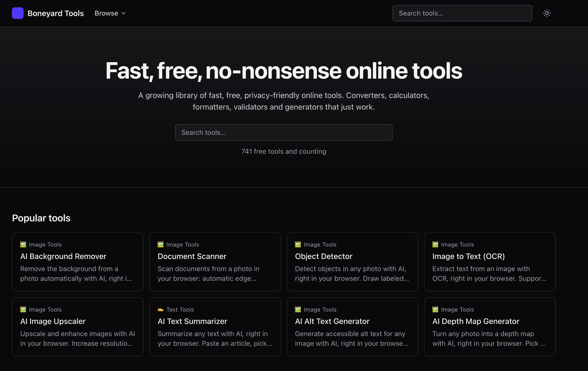Click description 'Remove the background from a photo'

(x=76, y=273)
